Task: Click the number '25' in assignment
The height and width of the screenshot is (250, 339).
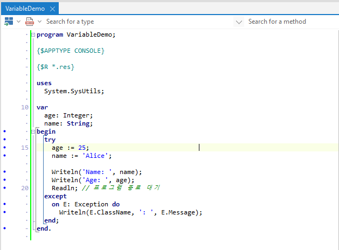Action: pos(82,148)
